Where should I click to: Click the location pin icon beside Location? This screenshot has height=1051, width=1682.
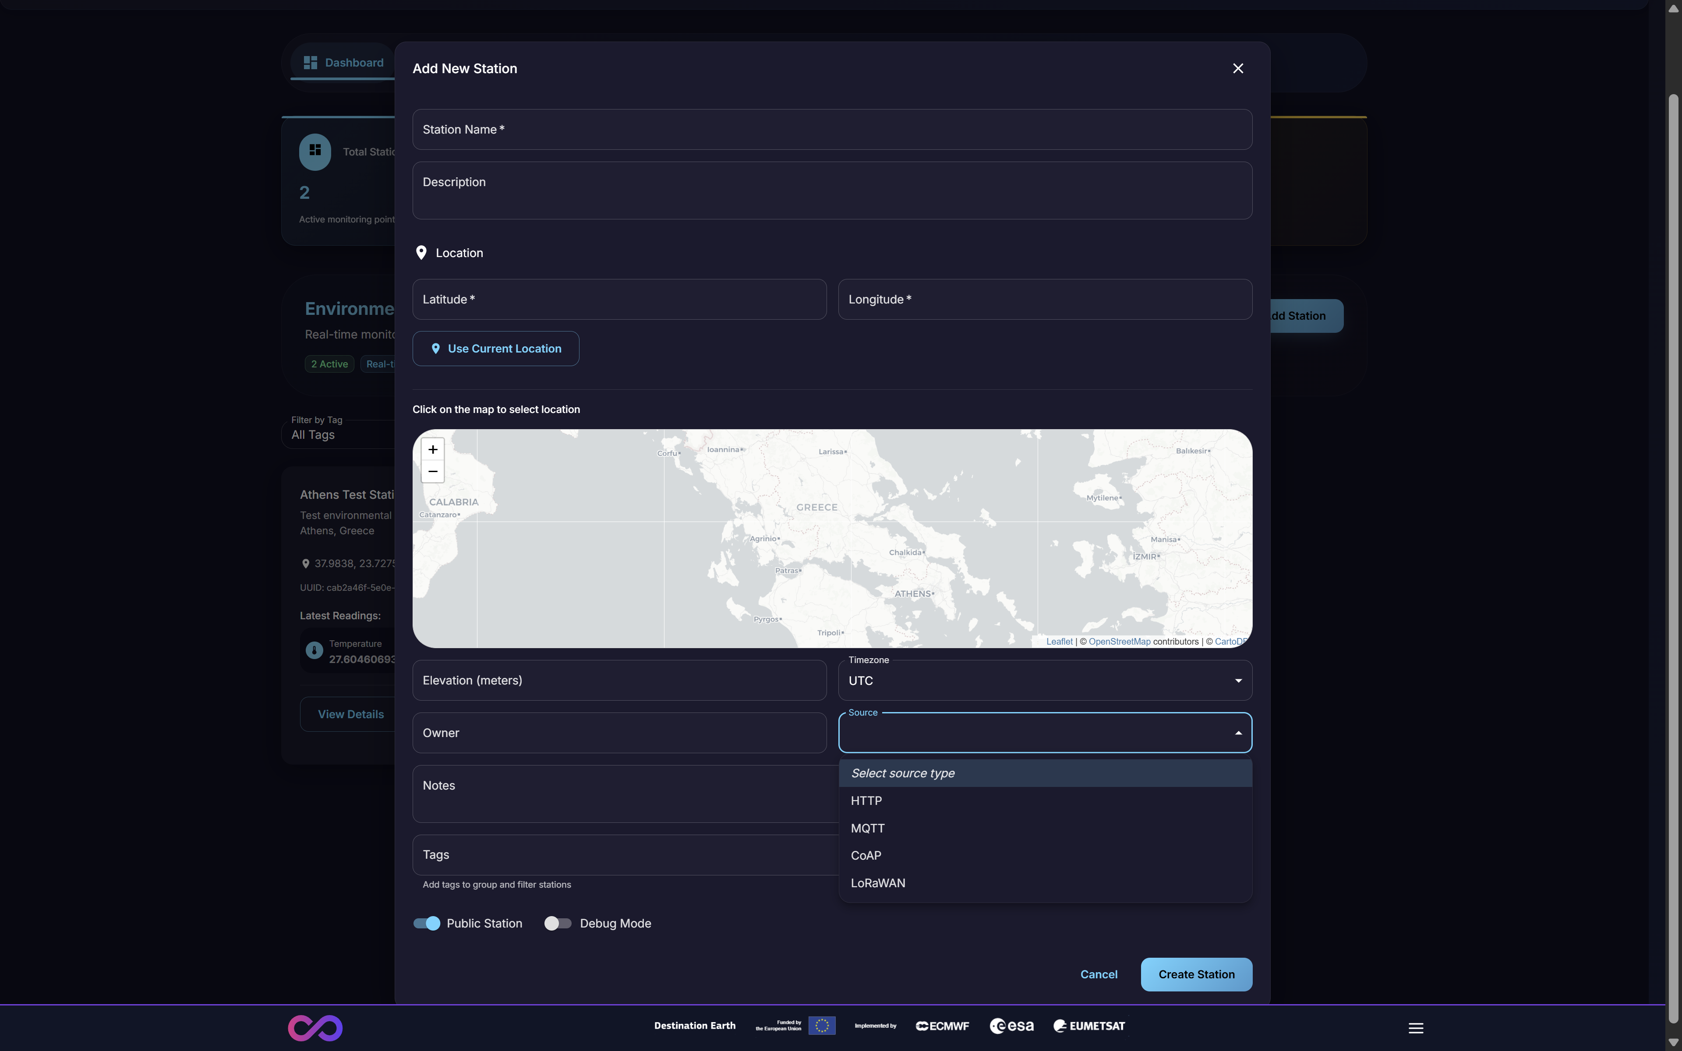pyautogui.click(x=421, y=252)
